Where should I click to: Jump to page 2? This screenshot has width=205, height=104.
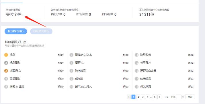(x=138, y=97)
